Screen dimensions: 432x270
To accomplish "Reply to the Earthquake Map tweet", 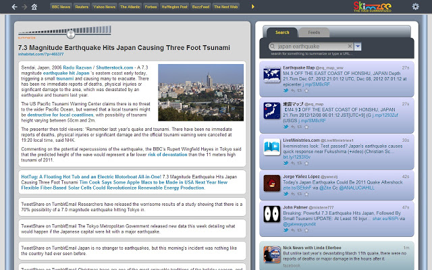I will [293, 90].
